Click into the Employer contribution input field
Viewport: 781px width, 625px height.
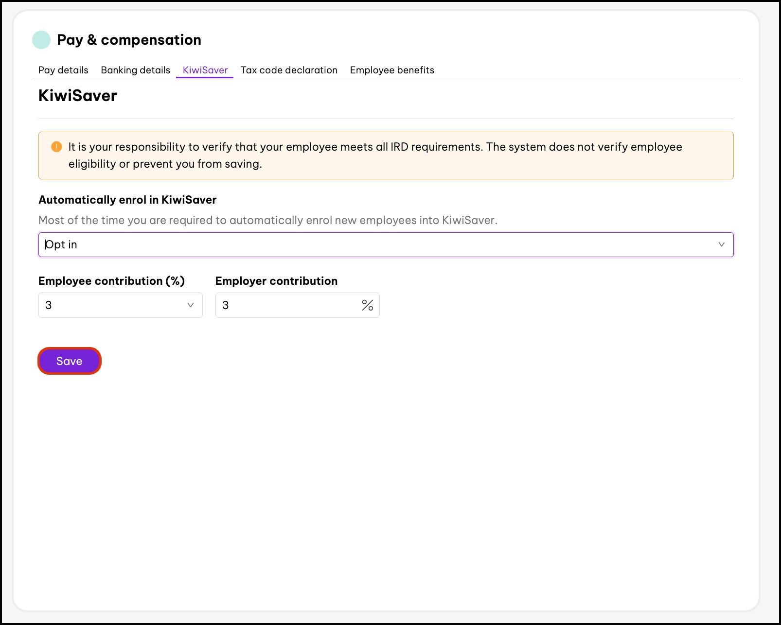287,305
